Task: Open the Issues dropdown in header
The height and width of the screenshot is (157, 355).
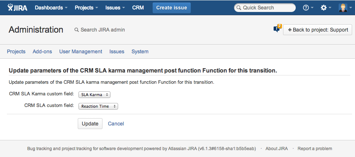Action: coord(115,8)
